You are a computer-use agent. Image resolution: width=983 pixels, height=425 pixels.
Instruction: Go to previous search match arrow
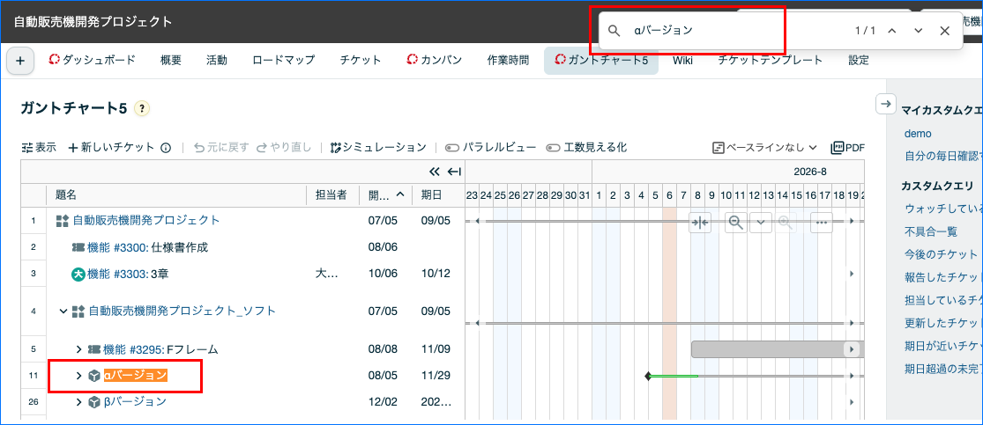click(x=892, y=31)
